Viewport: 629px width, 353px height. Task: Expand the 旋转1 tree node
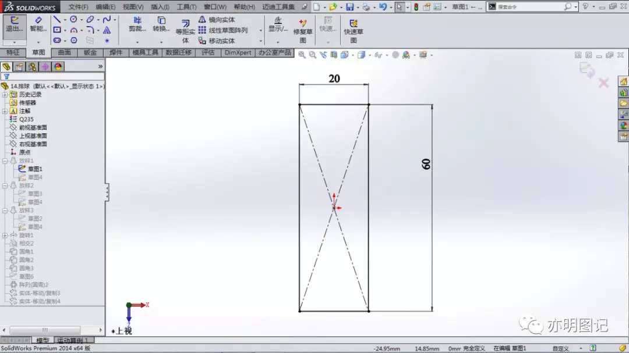click(5, 235)
